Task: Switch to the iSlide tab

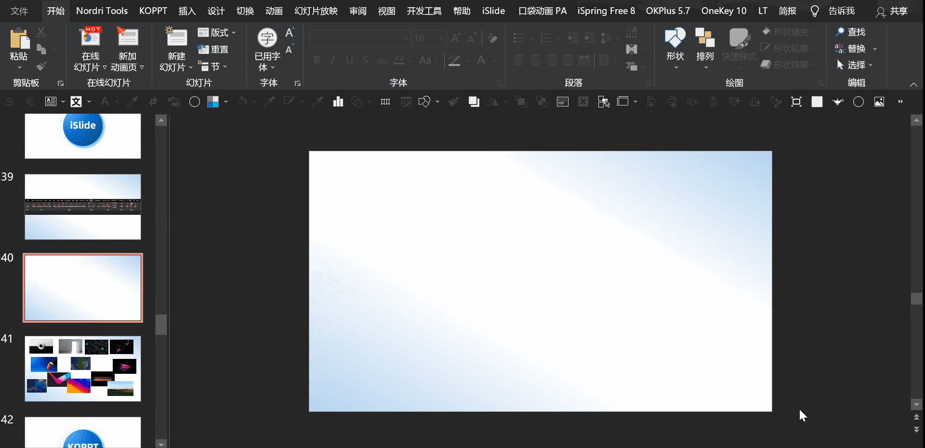Action: [x=493, y=11]
